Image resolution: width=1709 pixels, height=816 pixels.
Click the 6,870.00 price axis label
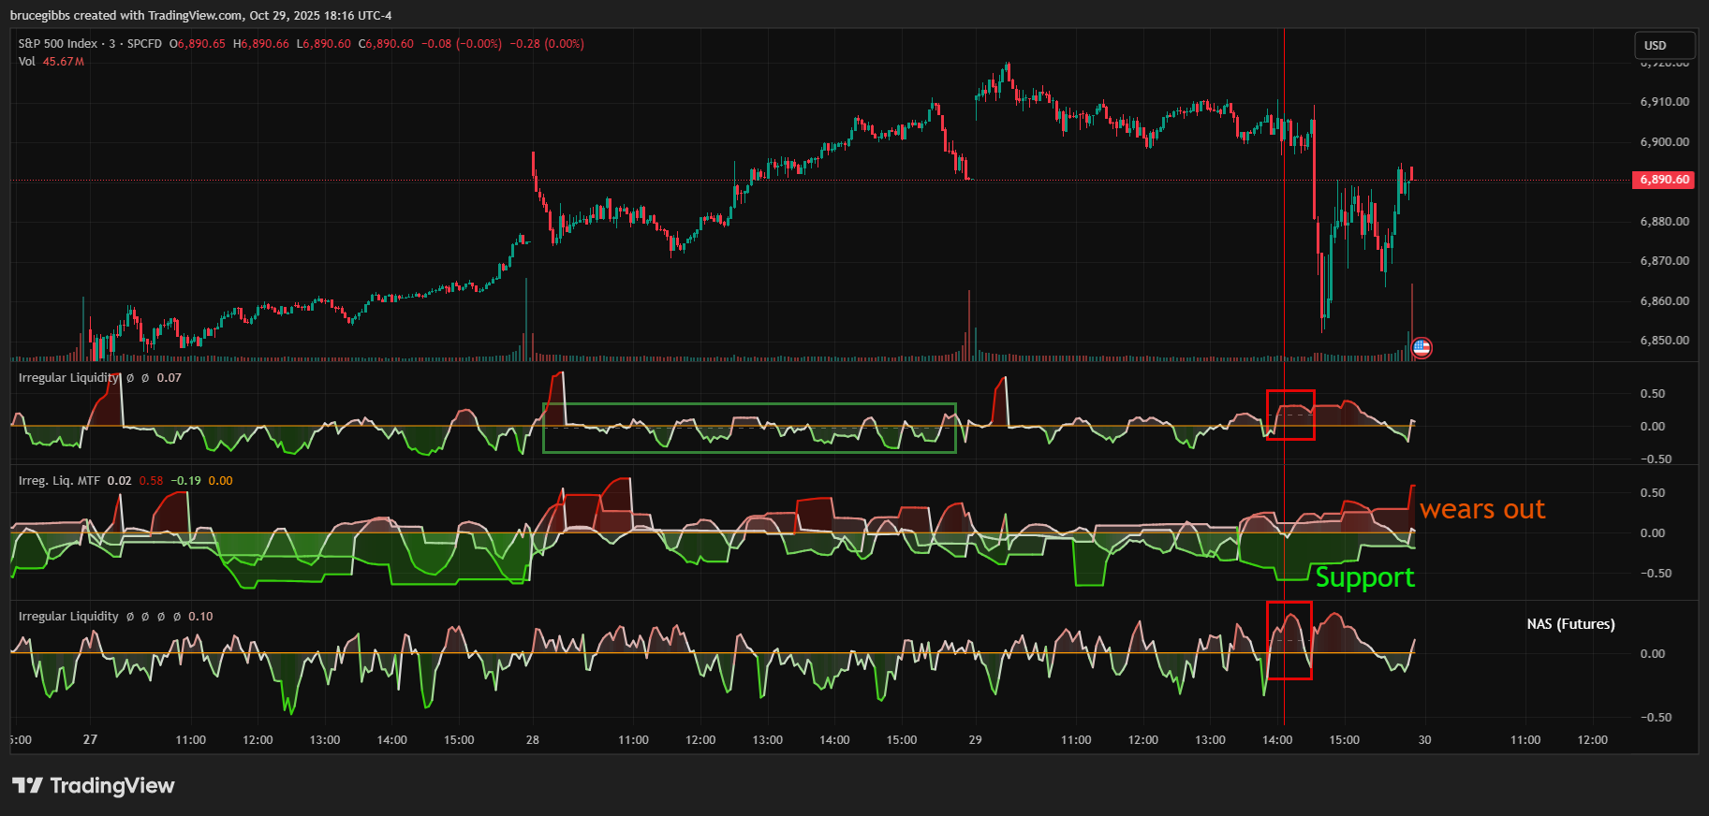[x=1665, y=261]
